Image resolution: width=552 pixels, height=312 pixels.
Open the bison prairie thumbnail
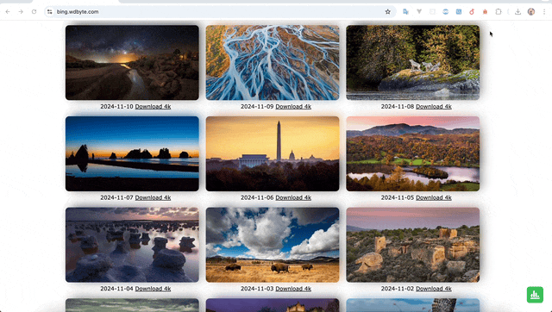273,245
